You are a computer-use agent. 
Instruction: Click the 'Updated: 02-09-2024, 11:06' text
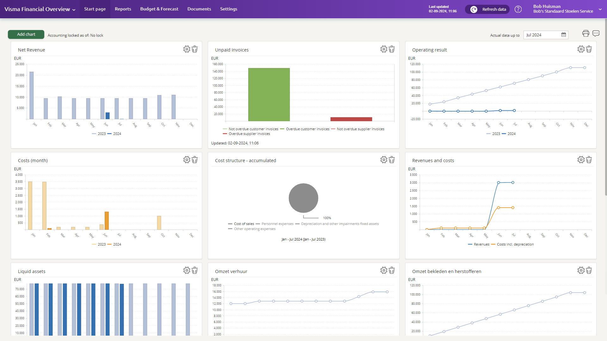click(x=235, y=143)
